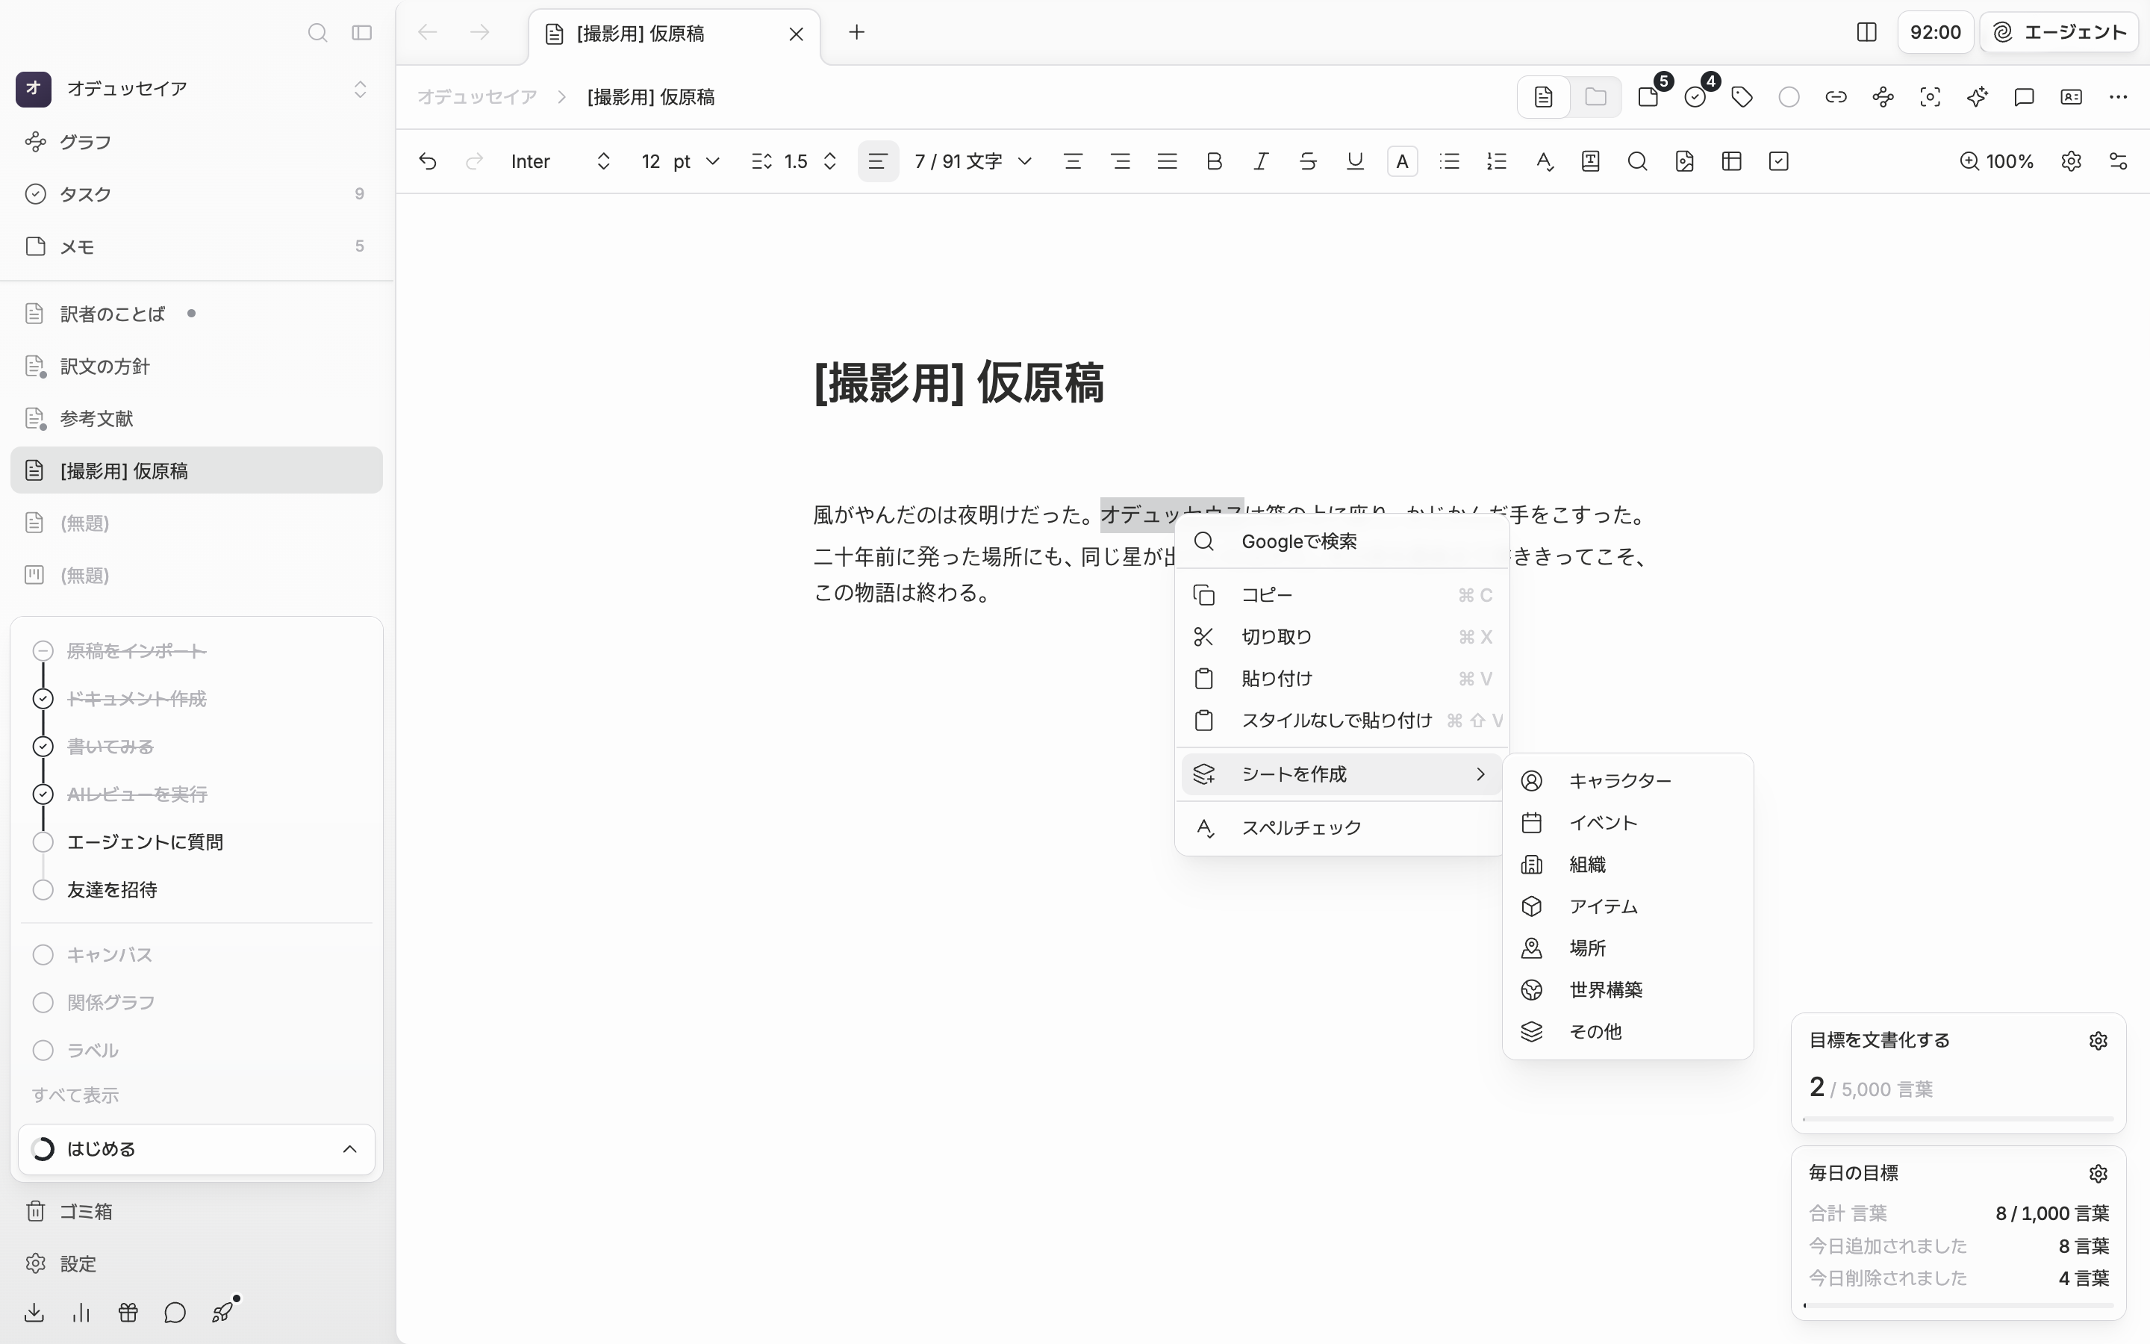
Task: Open タスク in sidebar
Action: click(196, 194)
